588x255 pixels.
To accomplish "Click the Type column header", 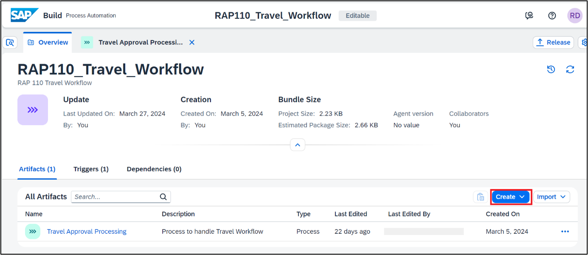I will coord(304,214).
